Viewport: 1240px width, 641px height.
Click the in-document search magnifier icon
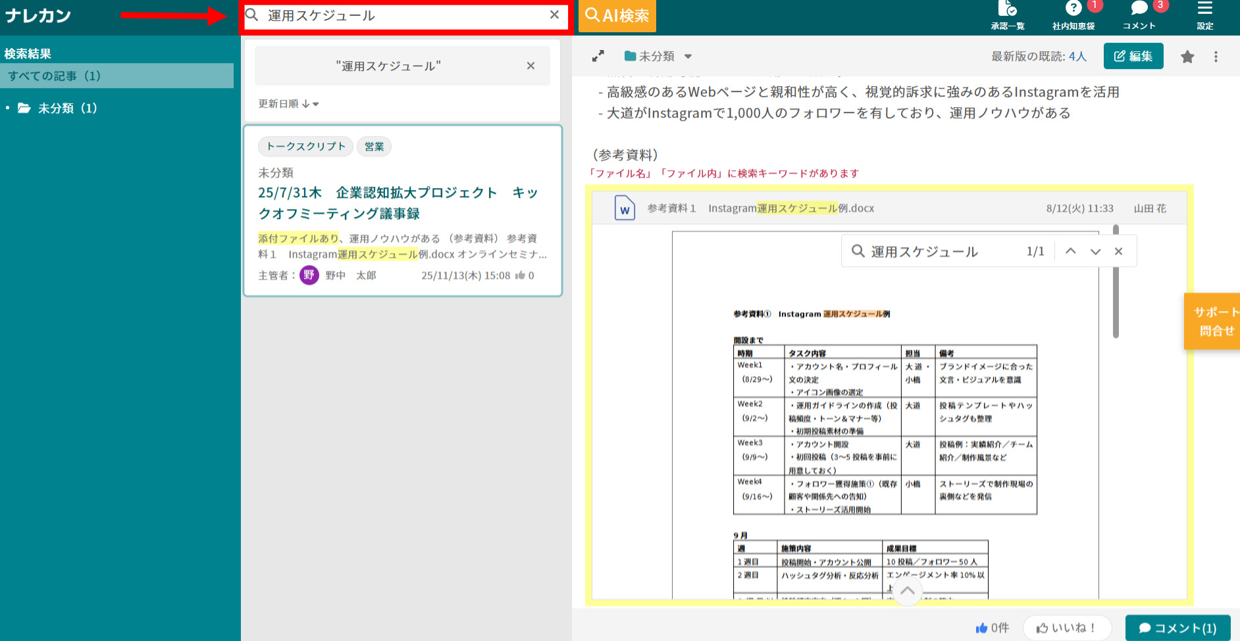(x=858, y=251)
